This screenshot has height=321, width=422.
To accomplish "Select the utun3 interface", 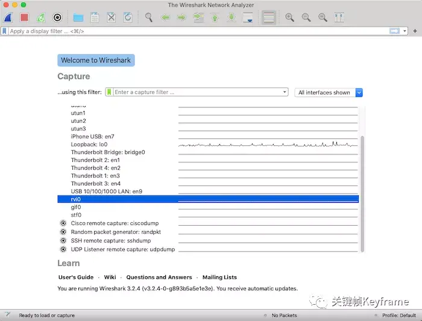I will [x=208, y=129].
